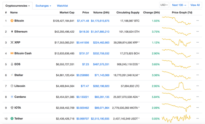
Task: Click the Bitcoin Cash orange logo
Action: click(x=12, y=53)
